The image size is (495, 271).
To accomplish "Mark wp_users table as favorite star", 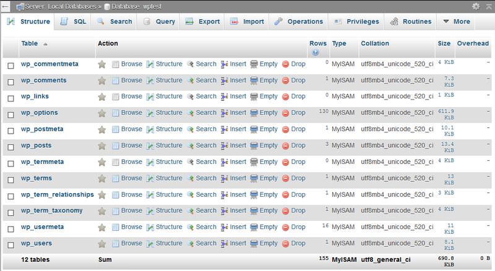I will pos(101,244).
